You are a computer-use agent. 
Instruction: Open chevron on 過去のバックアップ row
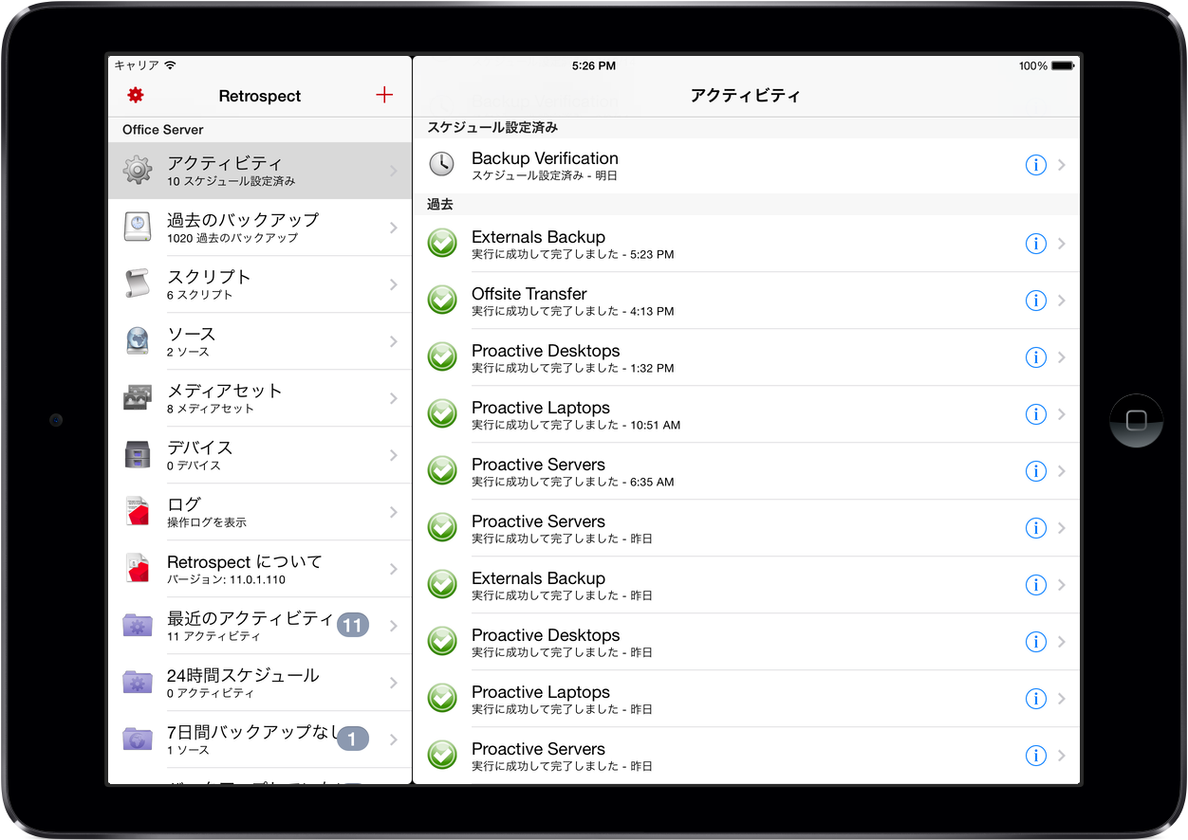[394, 228]
